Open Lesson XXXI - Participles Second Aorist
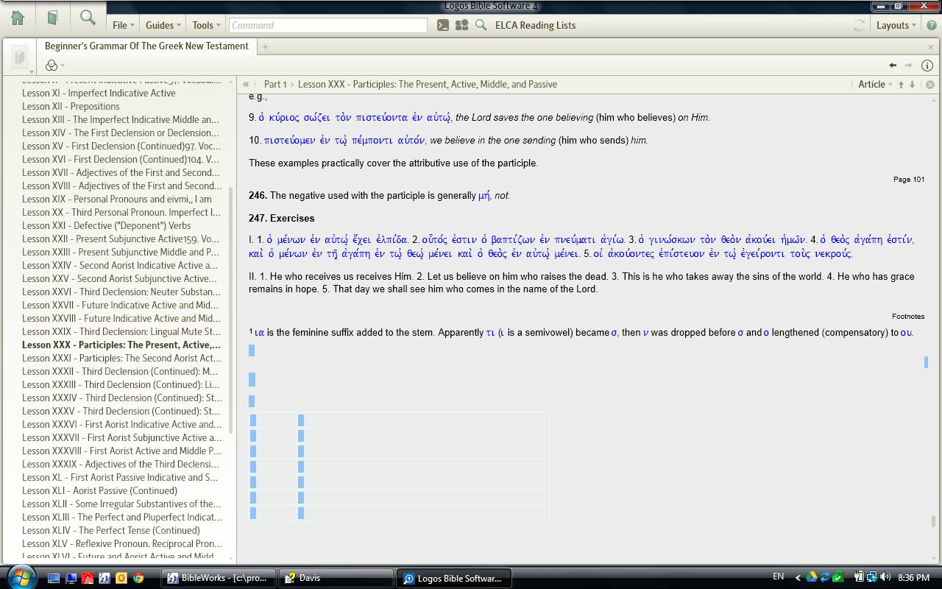Image resolution: width=942 pixels, height=589 pixels. pyautogui.click(x=121, y=358)
